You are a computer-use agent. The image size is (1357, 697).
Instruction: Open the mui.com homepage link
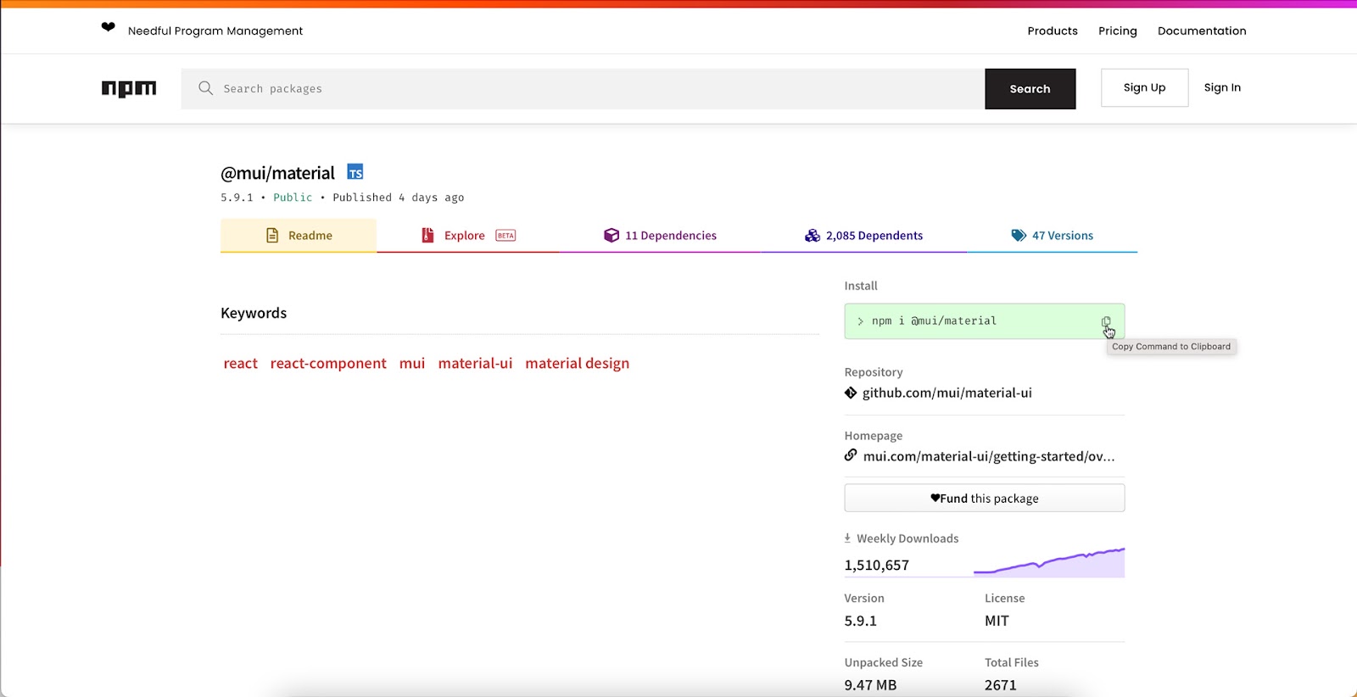[989, 456]
